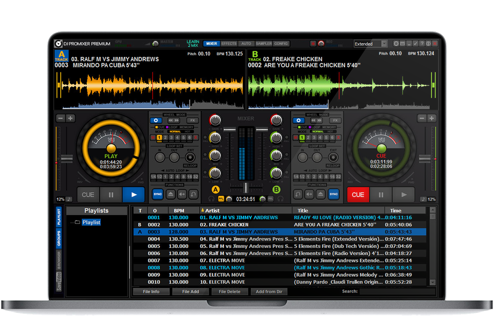
Task: Click the Loop IN button on deck A
Action: click(x=159, y=156)
